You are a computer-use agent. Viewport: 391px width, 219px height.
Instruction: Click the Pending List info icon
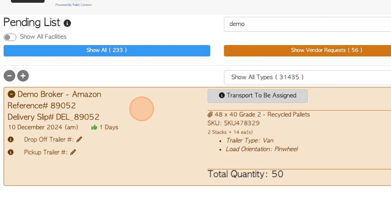[67, 23]
